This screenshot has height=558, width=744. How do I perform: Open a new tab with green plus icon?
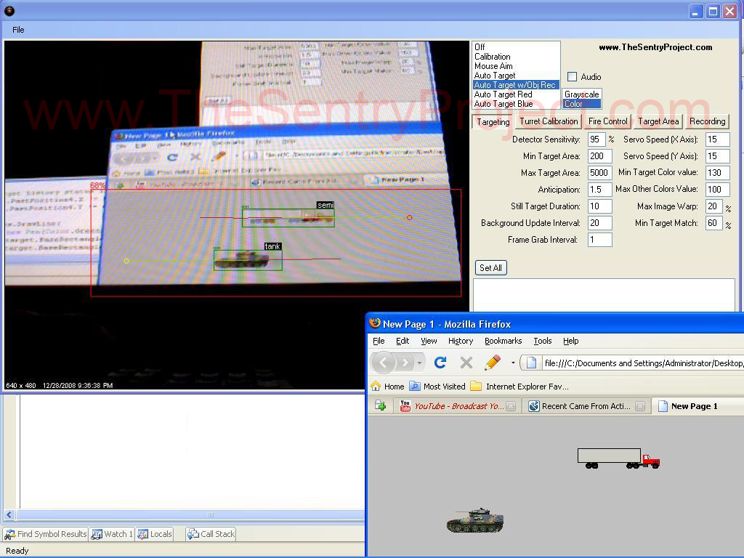click(x=380, y=406)
